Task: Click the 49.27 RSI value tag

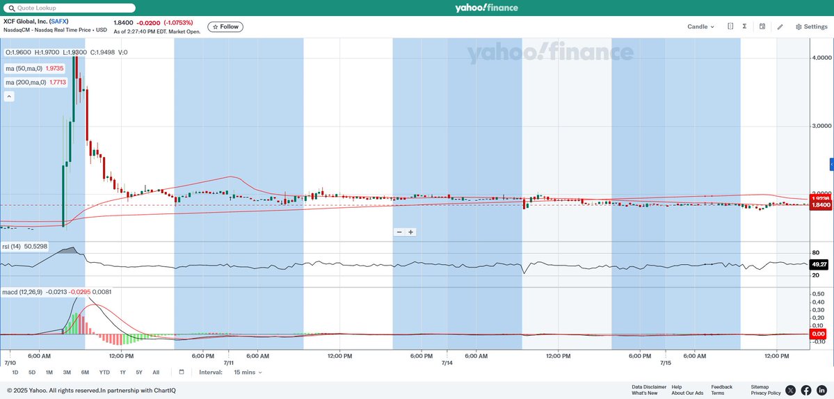Action: pyautogui.click(x=819, y=264)
